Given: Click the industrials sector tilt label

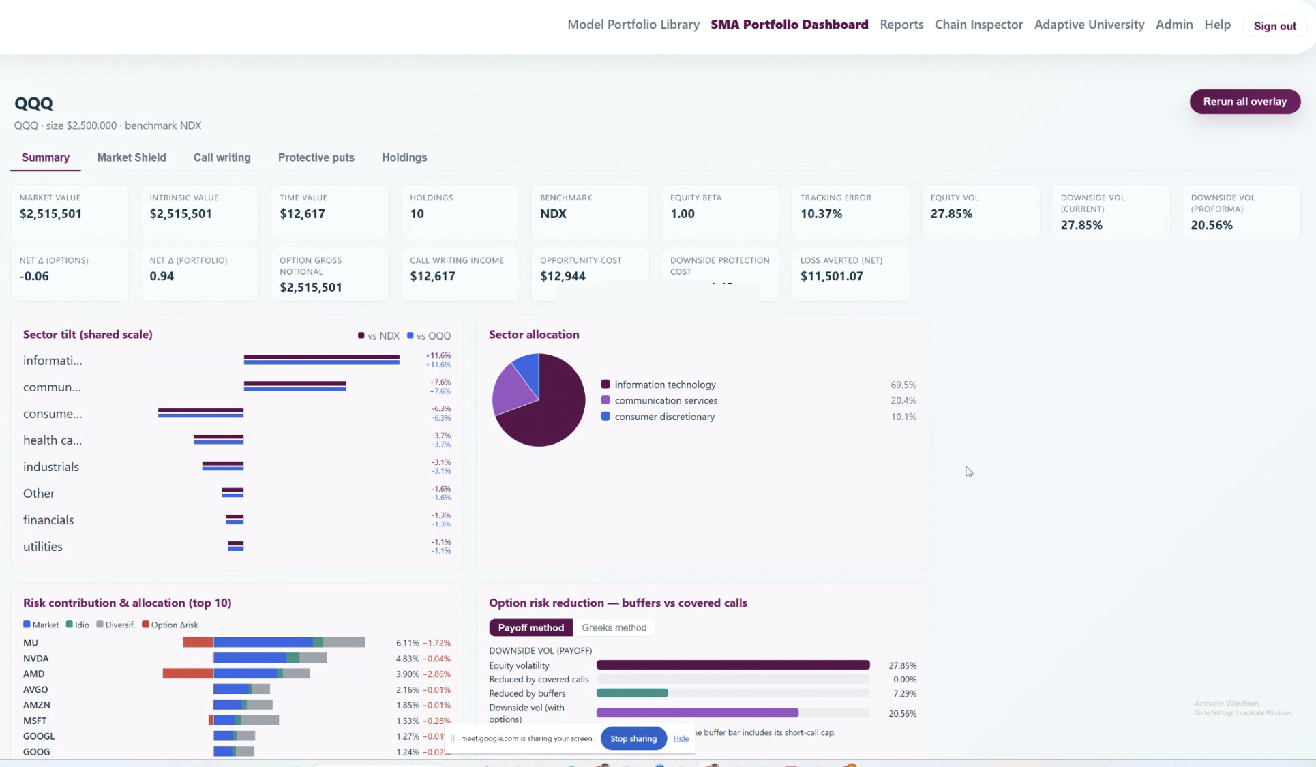Looking at the screenshot, I should coord(51,467).
